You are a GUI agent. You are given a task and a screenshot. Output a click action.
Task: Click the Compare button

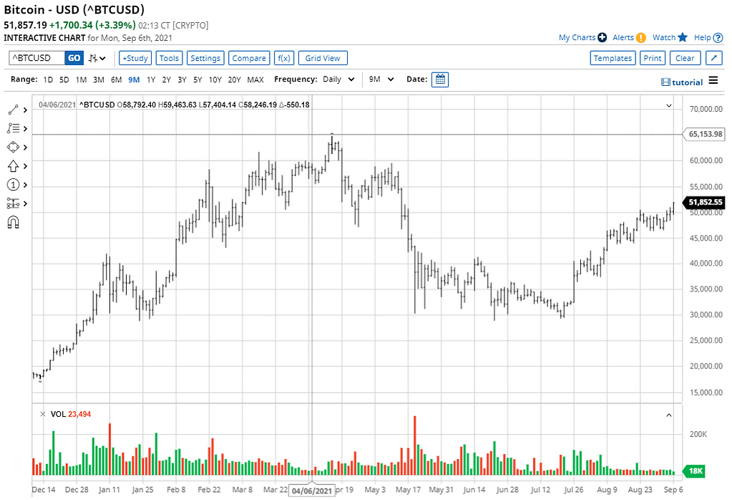point(249,58)
